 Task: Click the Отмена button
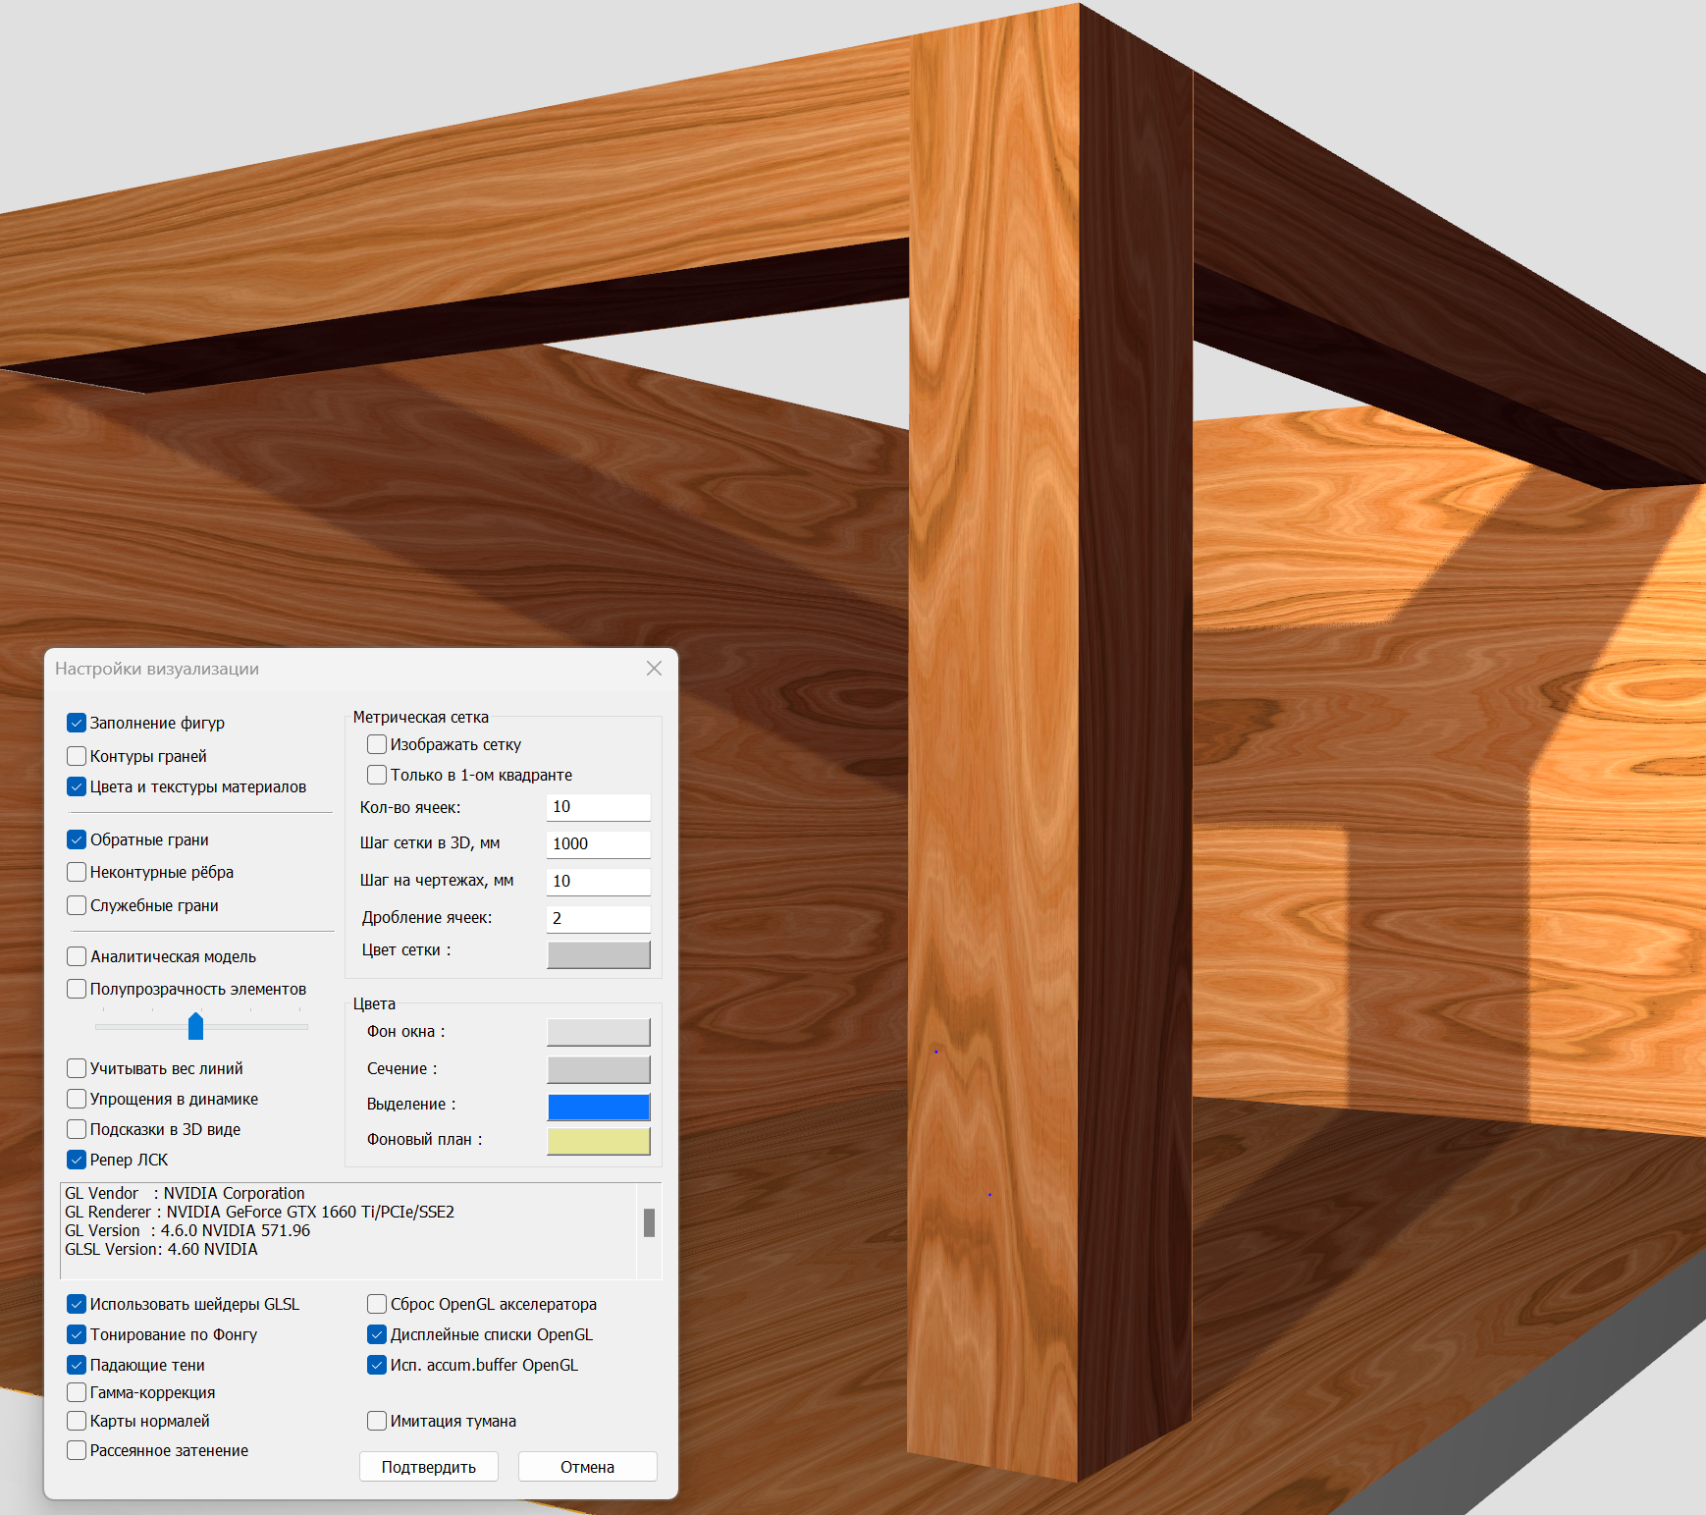587,1467
